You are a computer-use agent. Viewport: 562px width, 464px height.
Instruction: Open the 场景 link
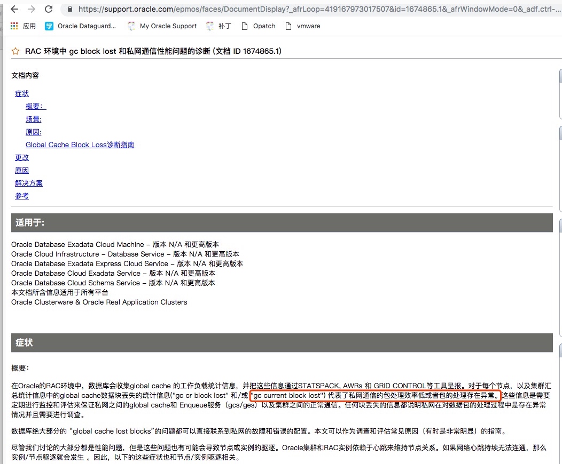point(33,119)
